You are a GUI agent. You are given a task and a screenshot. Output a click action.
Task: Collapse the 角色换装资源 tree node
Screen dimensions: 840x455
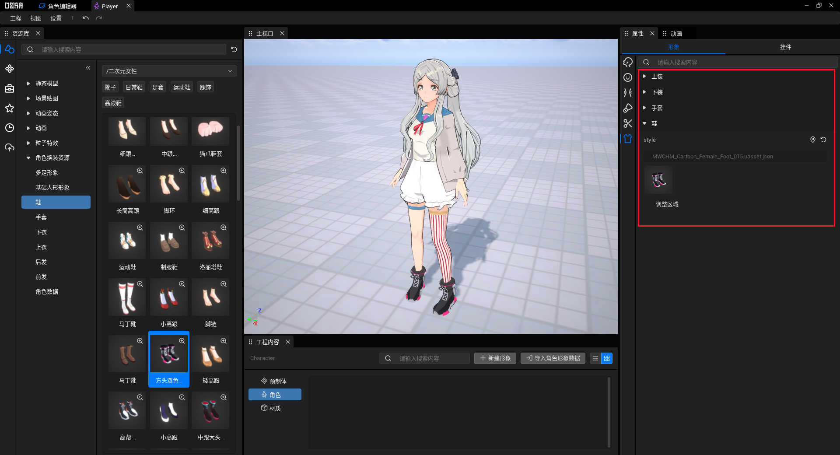[x=28, y=157]
